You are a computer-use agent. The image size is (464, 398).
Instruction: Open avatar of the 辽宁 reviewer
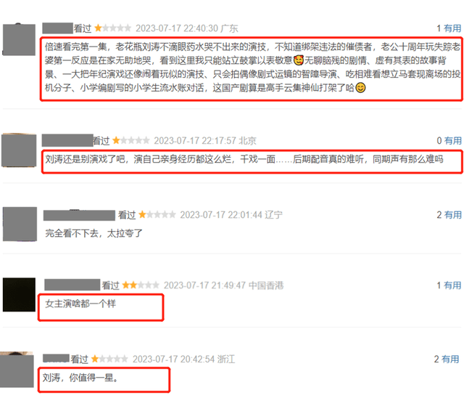pos(20,224)
